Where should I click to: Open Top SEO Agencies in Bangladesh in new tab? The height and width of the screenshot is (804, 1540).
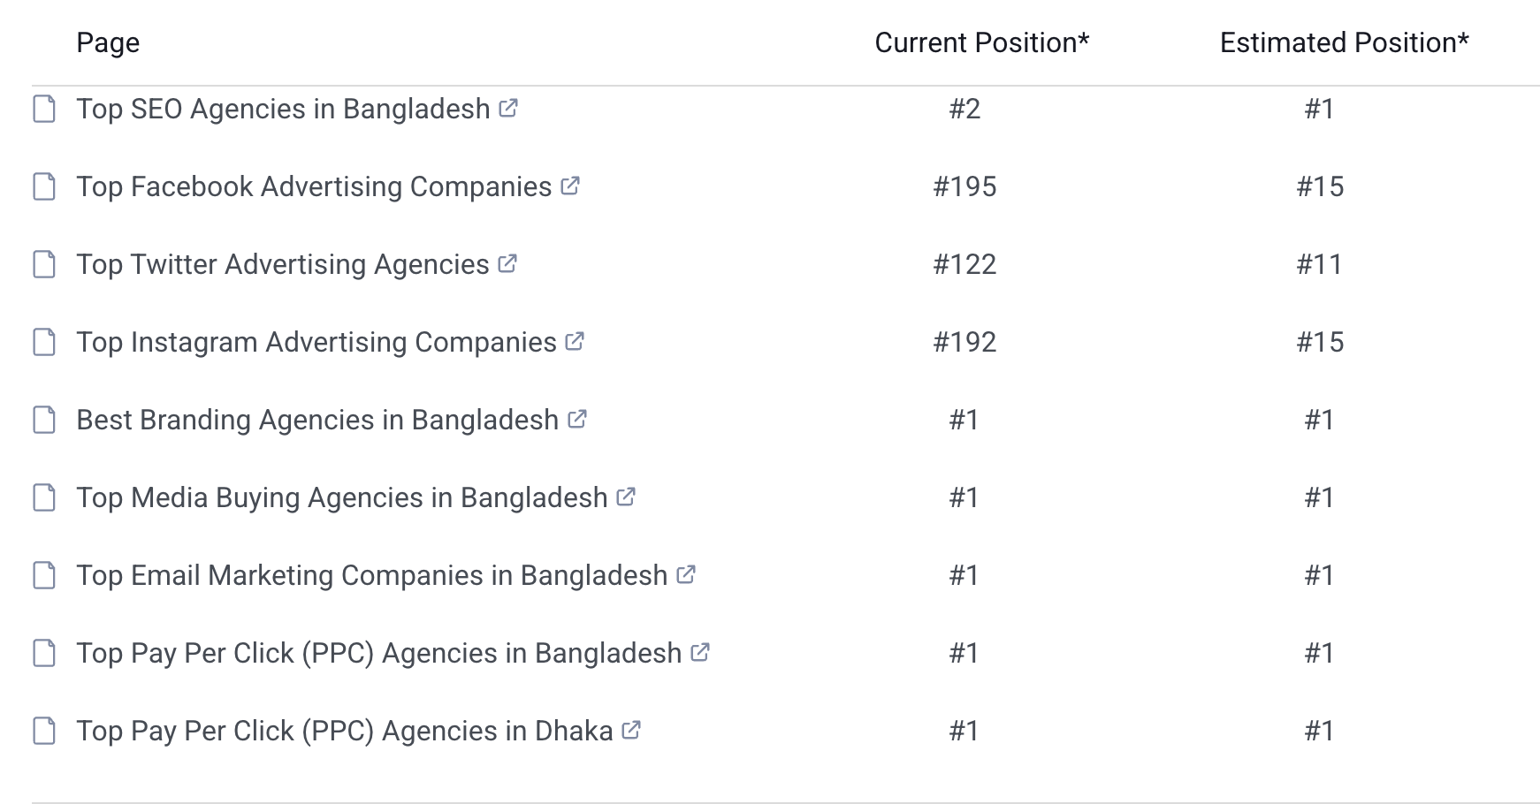pos(507,110)
